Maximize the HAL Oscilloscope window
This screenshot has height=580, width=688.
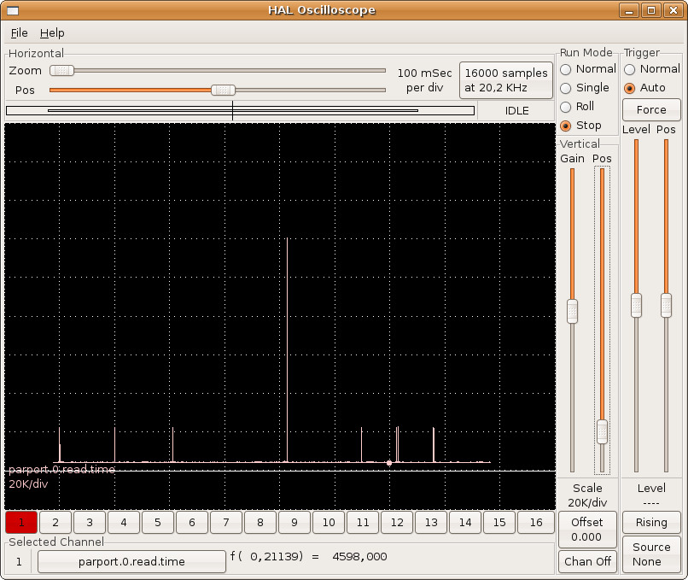coord(651,10)
